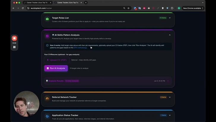Bookmark this page with star icon
The width and height of the screenshot is (216, 122).
point(128,8)
